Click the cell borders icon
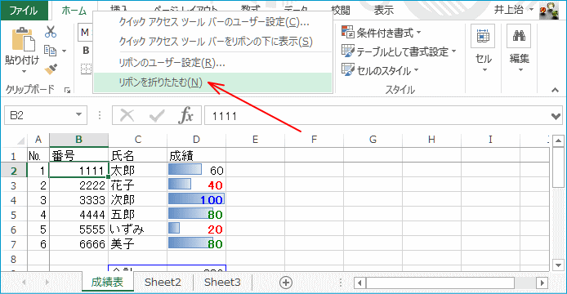 click(x=86, y=69)
